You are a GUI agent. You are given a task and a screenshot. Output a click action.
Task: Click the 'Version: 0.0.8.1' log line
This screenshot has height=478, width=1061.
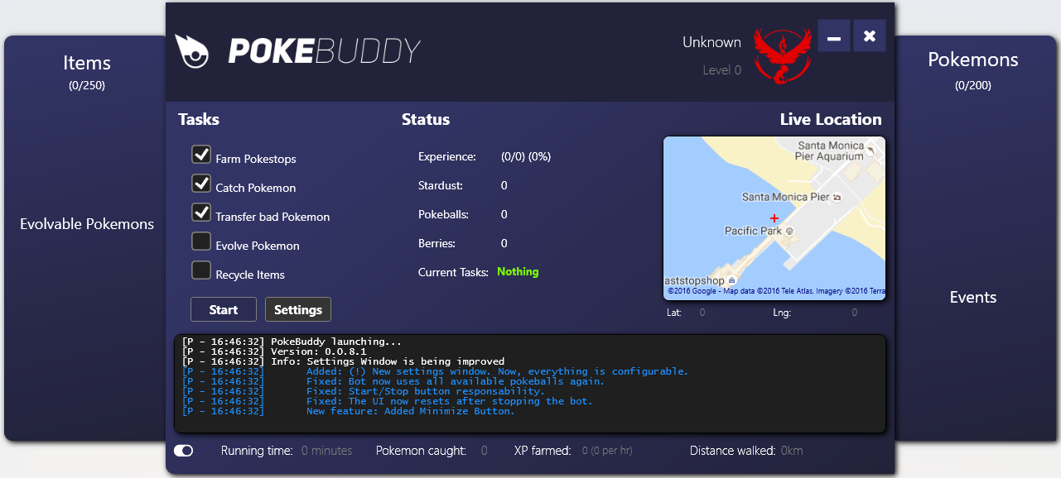point(274,351)
